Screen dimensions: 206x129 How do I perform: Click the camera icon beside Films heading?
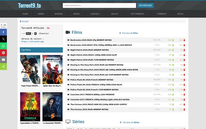click(68, 32)
